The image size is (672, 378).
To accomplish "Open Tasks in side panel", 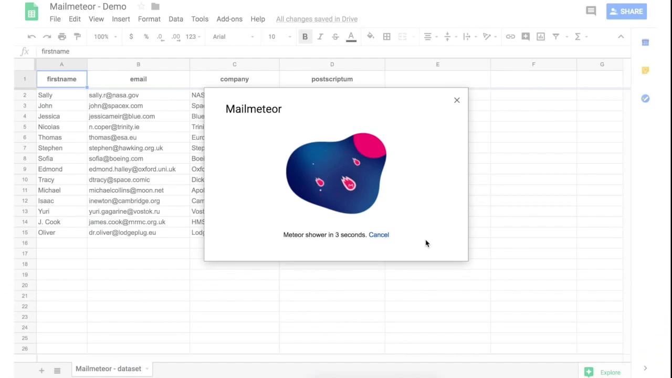I will pos(645,99).
